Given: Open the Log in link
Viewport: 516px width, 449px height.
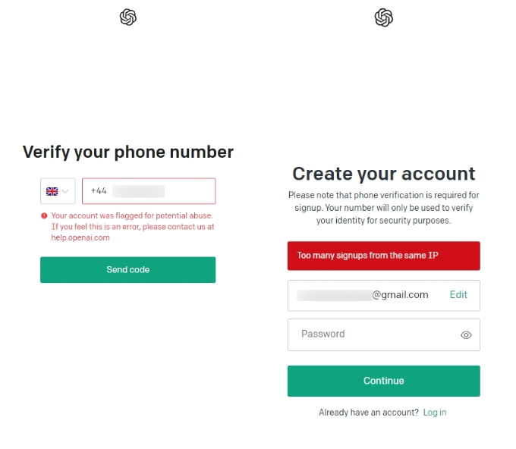Looking at the screenshot, I should coord(435,413).
